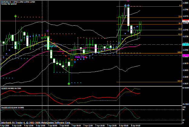Click the 1.5805 price axis label
The image size is (189, 127).
pyautogui.click(x=186, y=3)
